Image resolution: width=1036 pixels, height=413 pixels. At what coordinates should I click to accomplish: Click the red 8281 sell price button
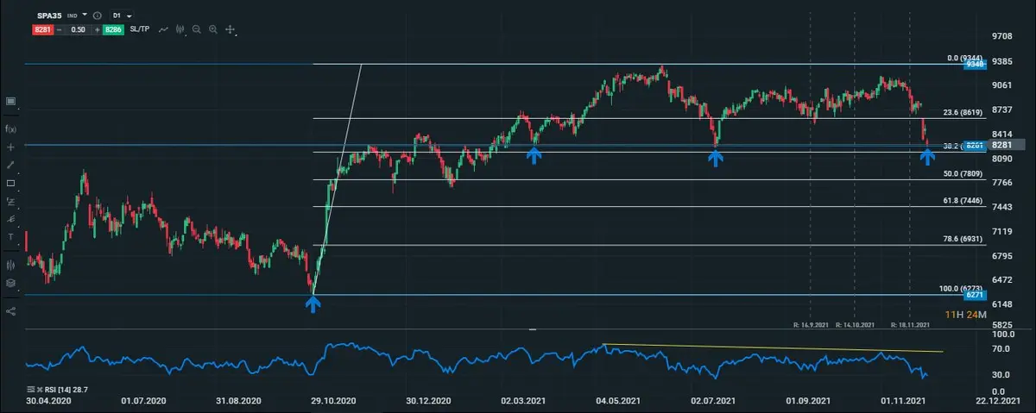pyautogui.click(x=45, y=29)
